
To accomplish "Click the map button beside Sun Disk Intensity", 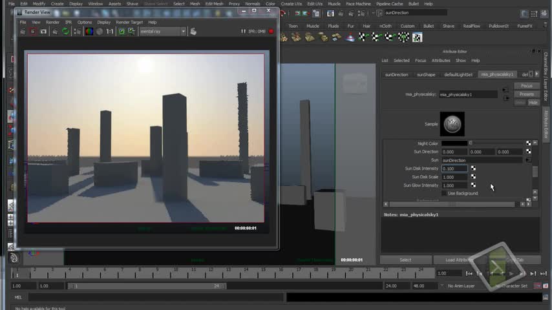I will [473, 169].
